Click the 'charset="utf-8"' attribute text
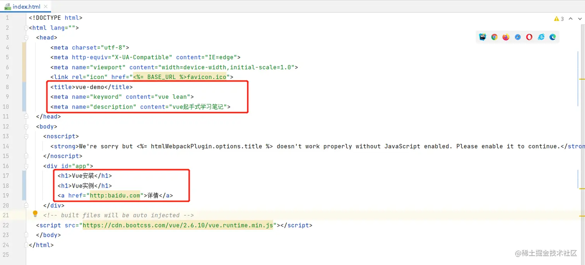 [99, 48]
